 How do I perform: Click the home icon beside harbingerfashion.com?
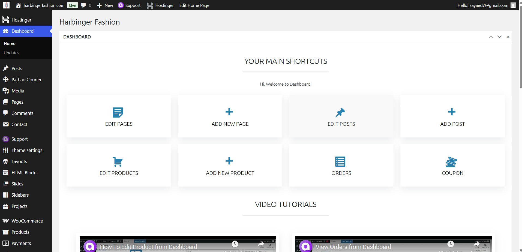tap(18, 5)
